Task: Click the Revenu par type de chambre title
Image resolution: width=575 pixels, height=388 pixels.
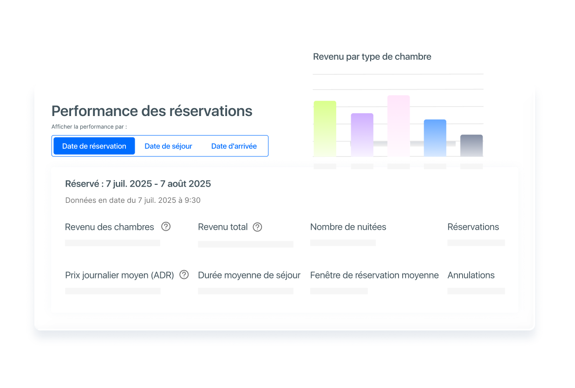Action: [372, 57]
